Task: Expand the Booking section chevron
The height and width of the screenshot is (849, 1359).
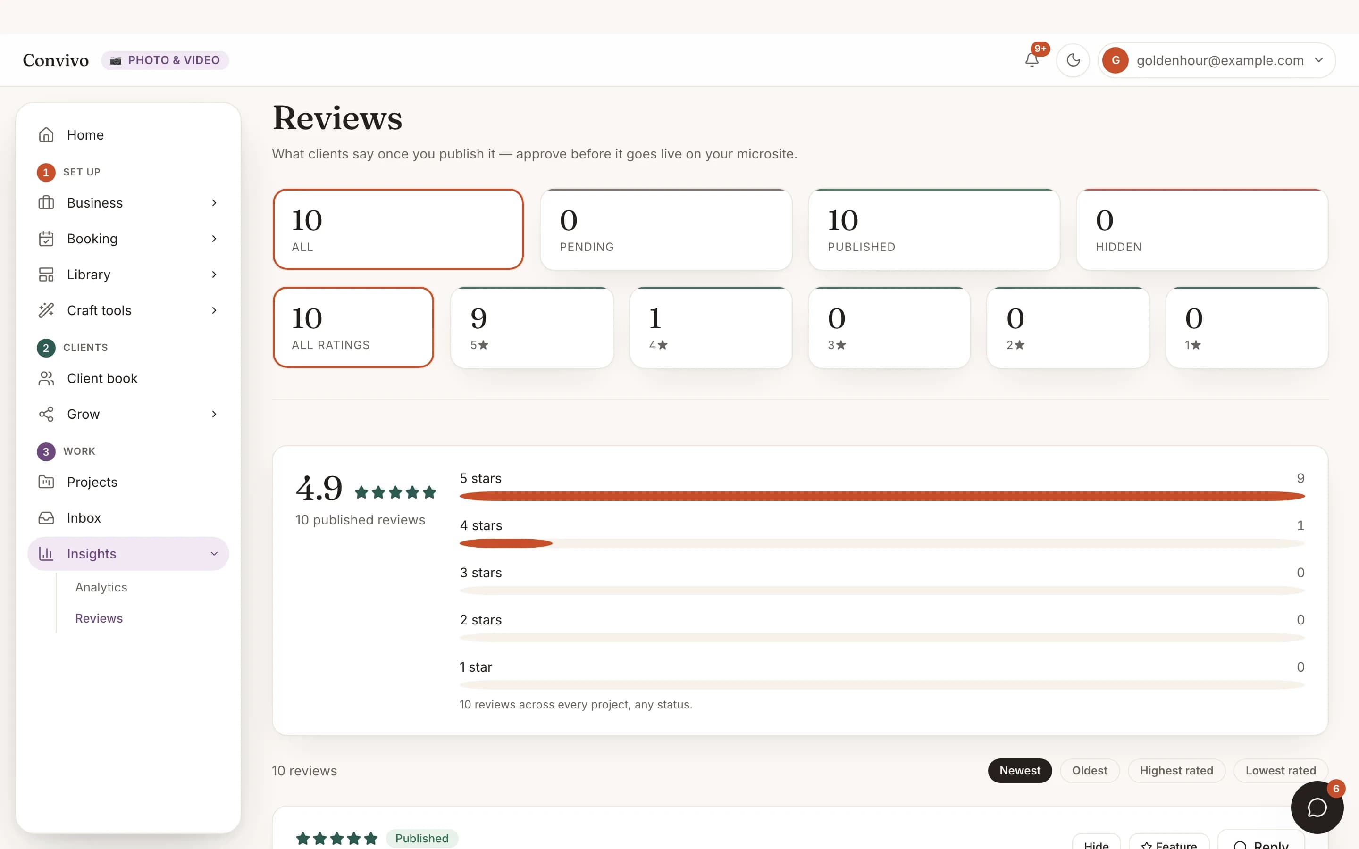Action: (214, 239)
